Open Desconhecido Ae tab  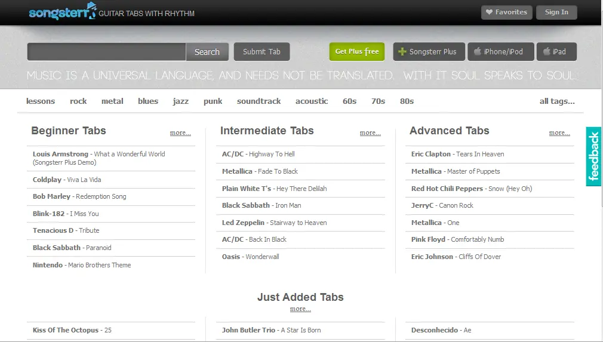(441, 330)
